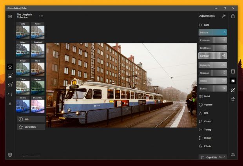Screen dimensions: 243x166
Task: Apply the Tokyo filter thumbnail
Action: [x=23, y=87]
